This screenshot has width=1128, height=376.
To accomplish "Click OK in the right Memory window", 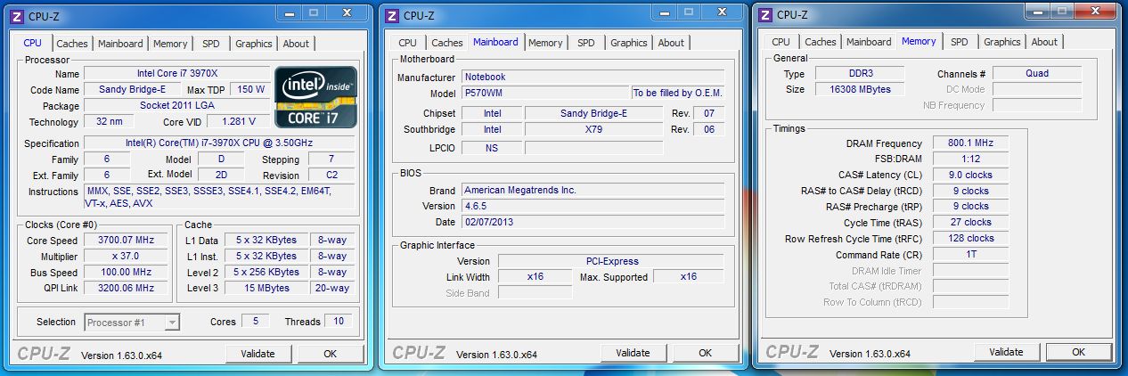I will (x=1079, y=352).
